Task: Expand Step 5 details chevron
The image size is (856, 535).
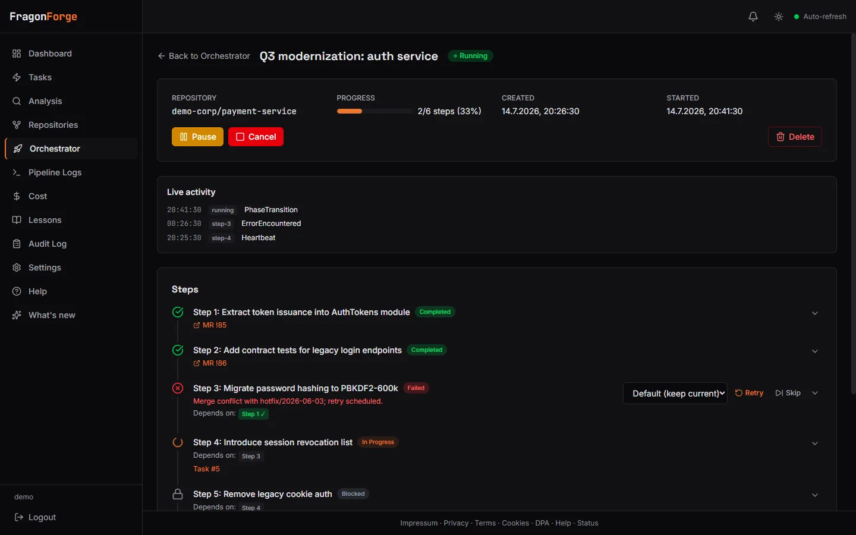Action: pos(815,495)
